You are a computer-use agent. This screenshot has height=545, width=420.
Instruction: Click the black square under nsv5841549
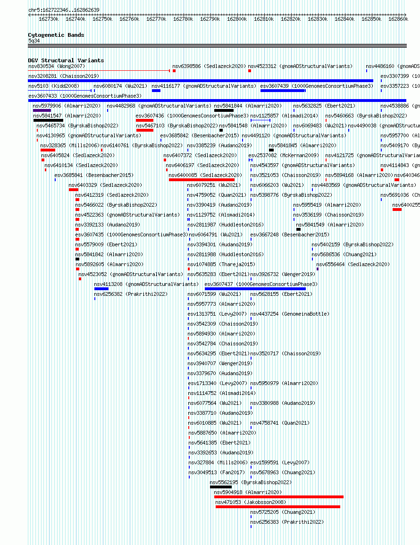(298, 229)
